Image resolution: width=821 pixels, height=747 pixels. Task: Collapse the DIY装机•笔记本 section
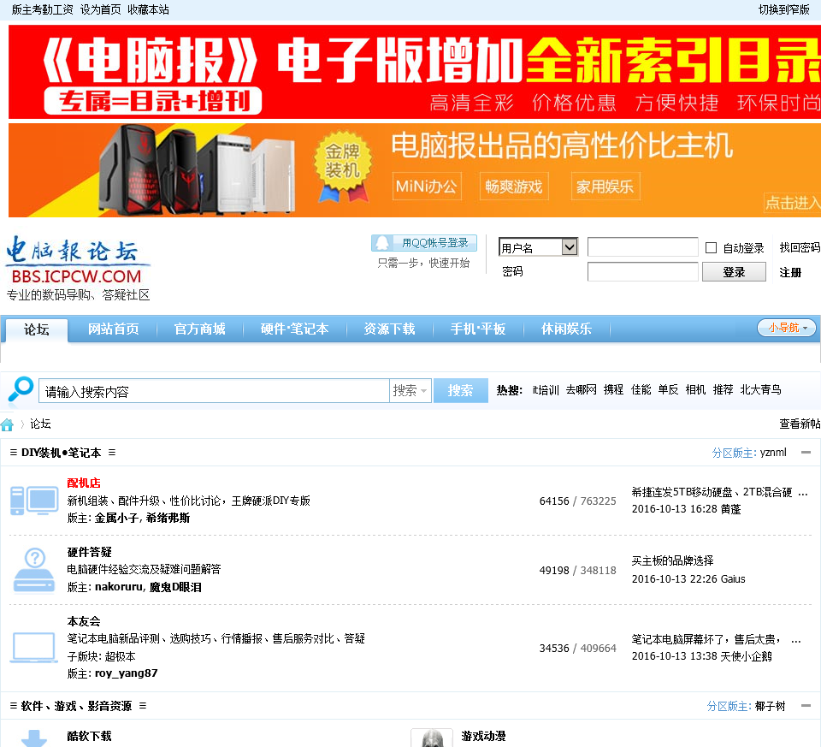pyautogui.click(x=806, y=453)
